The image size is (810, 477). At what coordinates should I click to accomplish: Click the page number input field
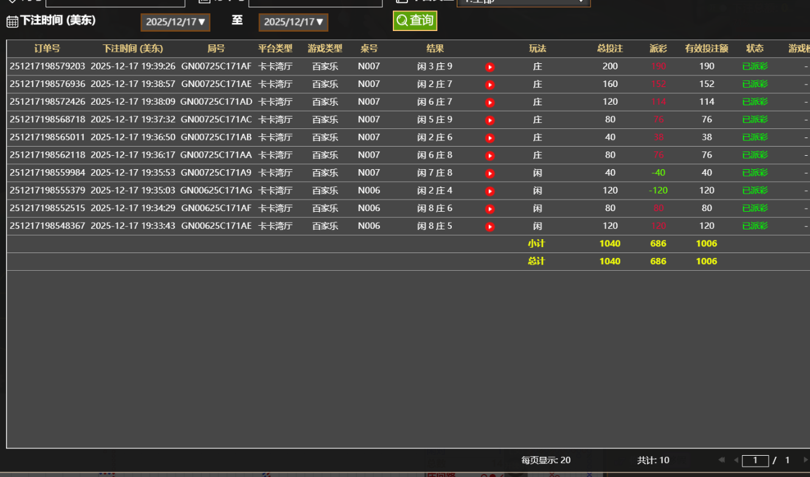tap(755, 461)
